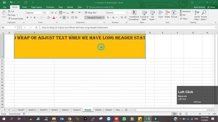Open the Format cells menu
This screenshot has width=218, height=122.
tap(174, 15)
